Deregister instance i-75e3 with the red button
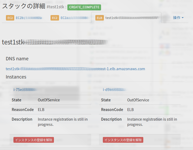This screenshot has height=150, width=193. pos(34,140)
